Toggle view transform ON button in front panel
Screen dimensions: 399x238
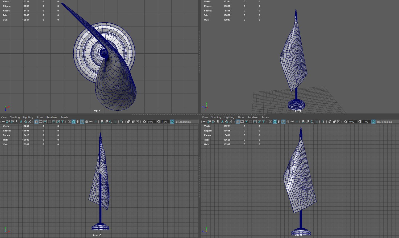(172, 122)
